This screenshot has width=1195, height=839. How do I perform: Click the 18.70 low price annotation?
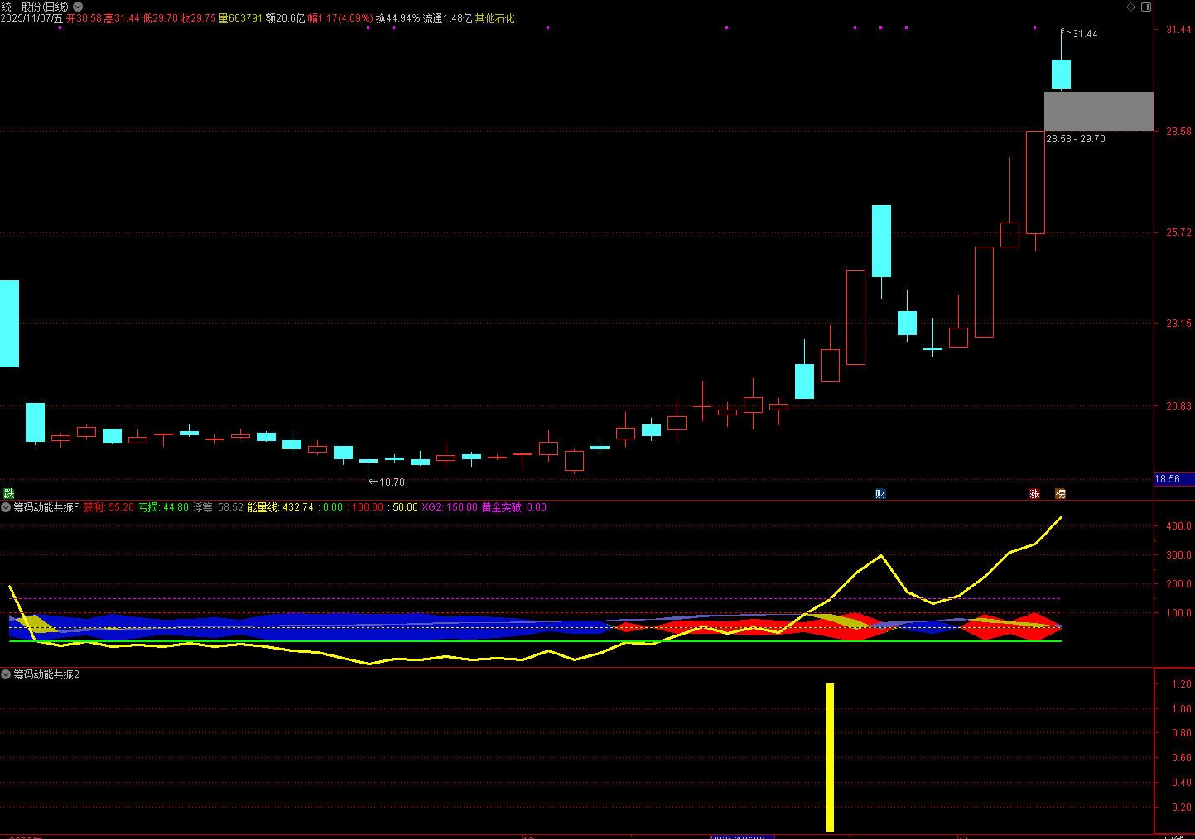393,482
